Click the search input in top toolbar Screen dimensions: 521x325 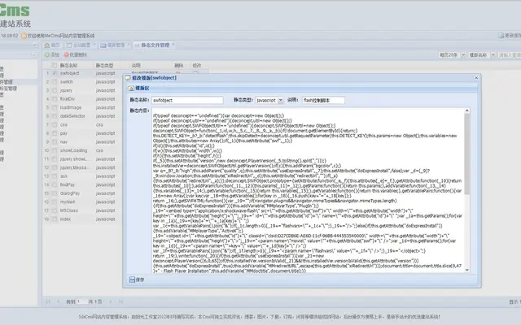click(510, 55)
